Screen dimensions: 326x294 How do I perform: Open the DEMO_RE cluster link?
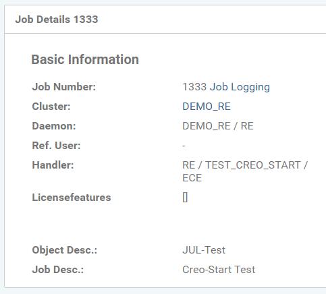point(207,107)
